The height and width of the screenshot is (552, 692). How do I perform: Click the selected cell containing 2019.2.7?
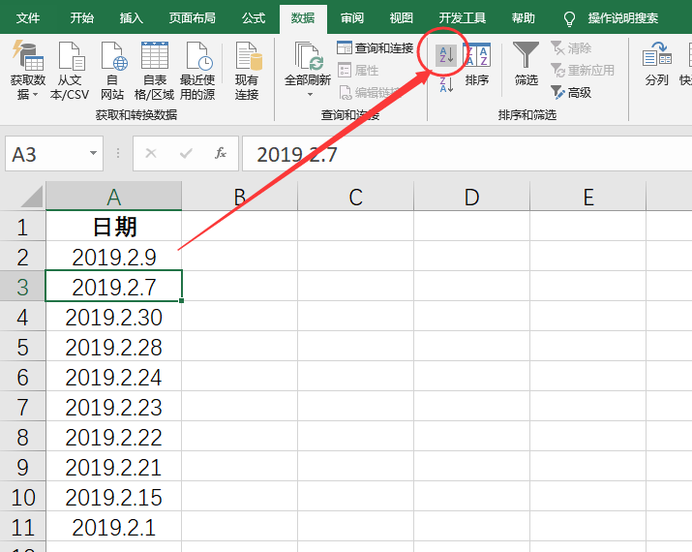tap(114, 286)
